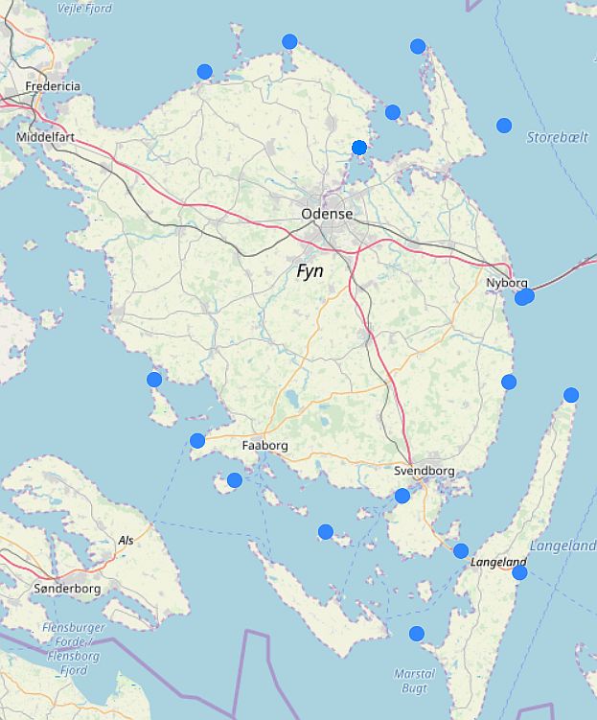Select the marker in open water left of the Storebælt label

click(504, 126)
